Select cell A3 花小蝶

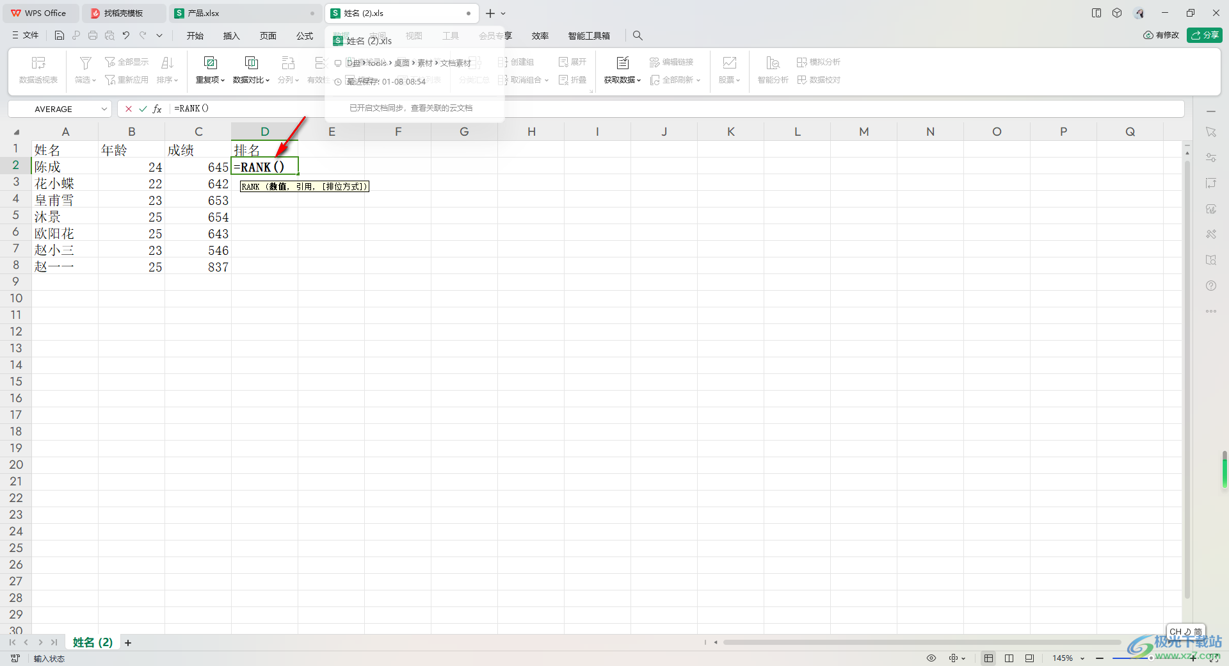pyautogui.click(x=65, y=184)
